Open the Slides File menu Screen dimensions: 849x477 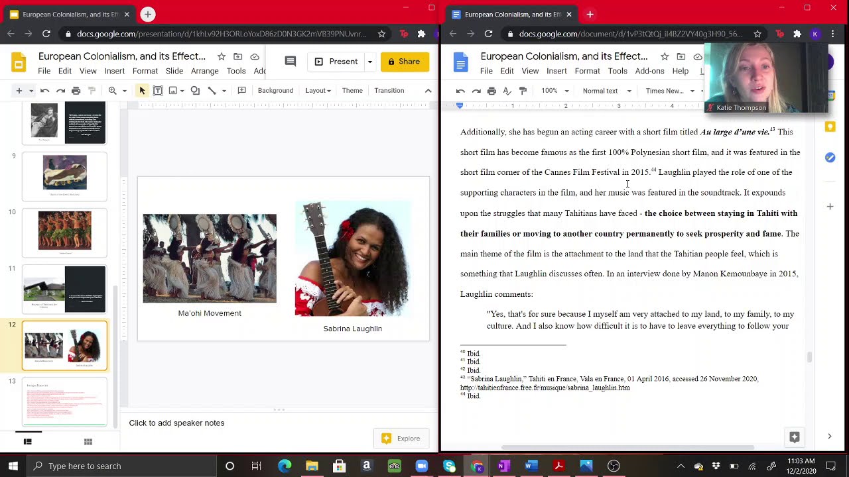click(44, 71)
